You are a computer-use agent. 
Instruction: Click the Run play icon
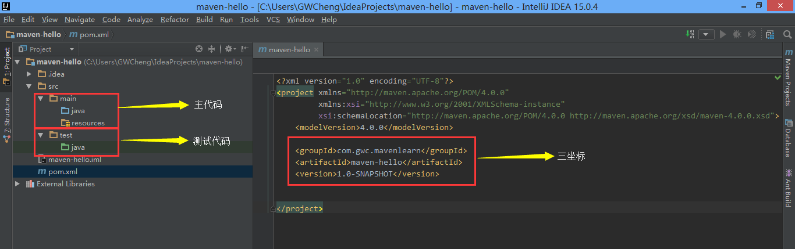(x=723, y=34)
